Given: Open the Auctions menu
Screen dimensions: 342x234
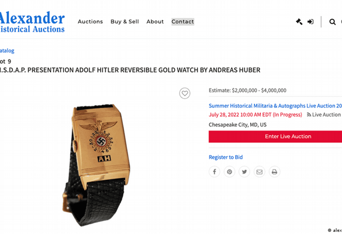Looking at the screenshot, I should [x=90, y=22].
